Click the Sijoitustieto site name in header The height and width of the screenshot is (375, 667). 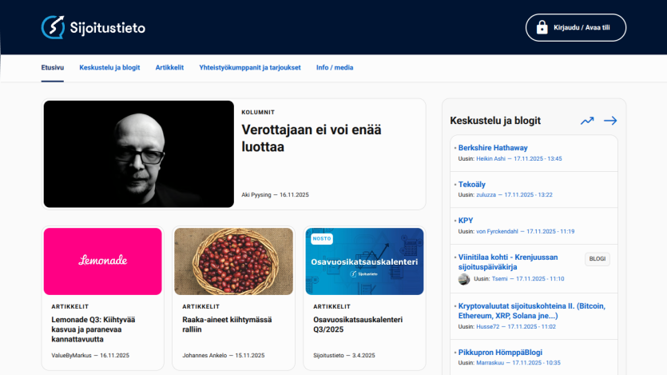(108, 28)
